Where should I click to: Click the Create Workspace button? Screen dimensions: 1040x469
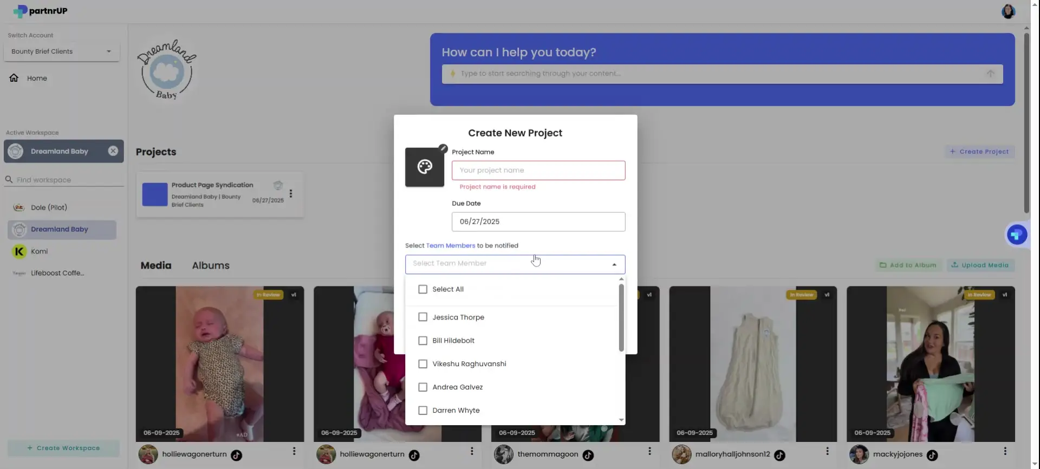point(63,448)
